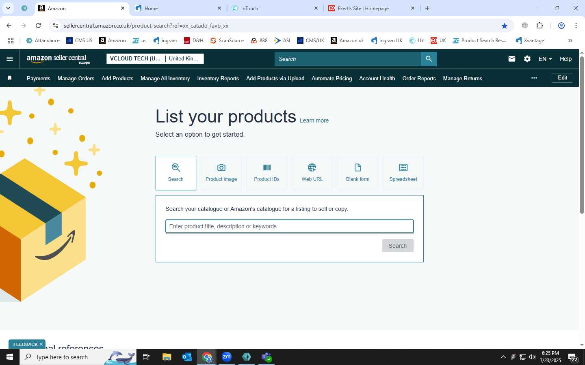Click the Windows Start button
Screen dimensions: 585x365
point(10,357)
